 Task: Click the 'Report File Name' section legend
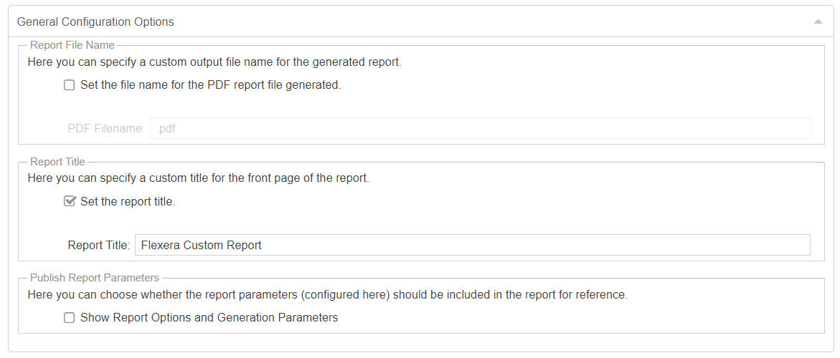72,46
